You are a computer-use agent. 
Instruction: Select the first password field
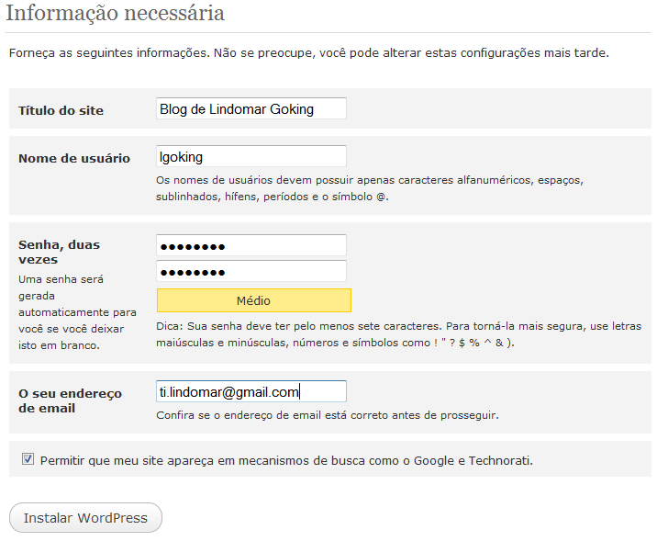coord(251,245)
